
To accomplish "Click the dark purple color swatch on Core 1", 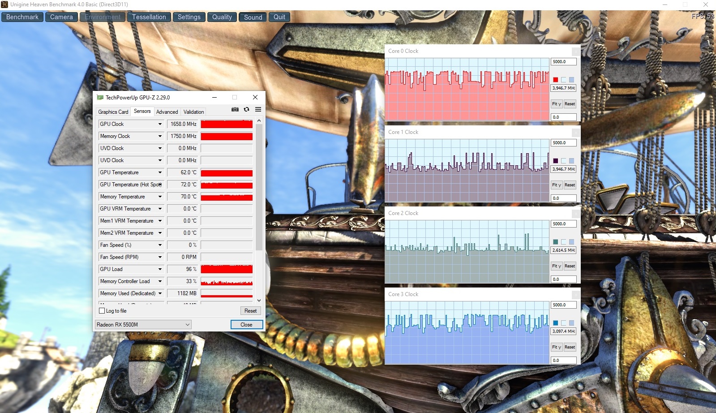I will pos(556,161).
